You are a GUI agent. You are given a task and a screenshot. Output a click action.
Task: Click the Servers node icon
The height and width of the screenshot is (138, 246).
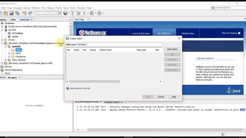pos(2,66)
